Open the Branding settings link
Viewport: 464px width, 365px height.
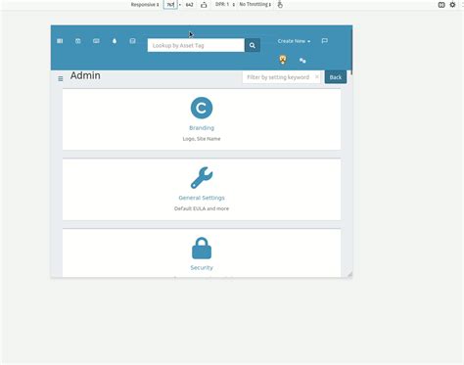(202, 128)
